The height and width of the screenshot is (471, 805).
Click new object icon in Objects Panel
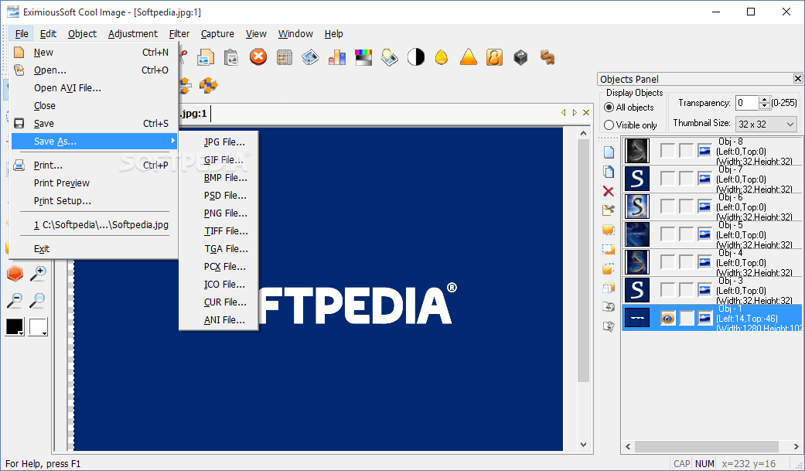[x=609, y=152]
